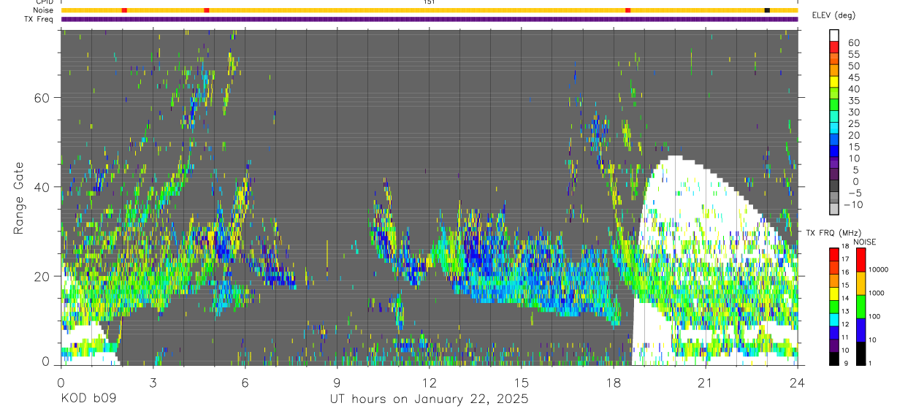Click the x-axis tick label 12
Viewport: 897px width, 414px height.
coord(430,382)
